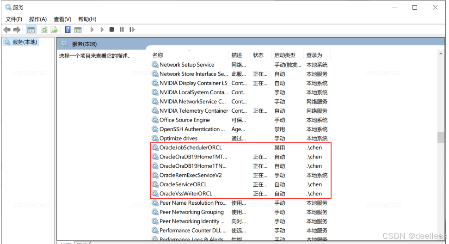Click 本地系统 login of OracleRemExecServiceV2
Viewport: 449px width, 244px height.
317,175
